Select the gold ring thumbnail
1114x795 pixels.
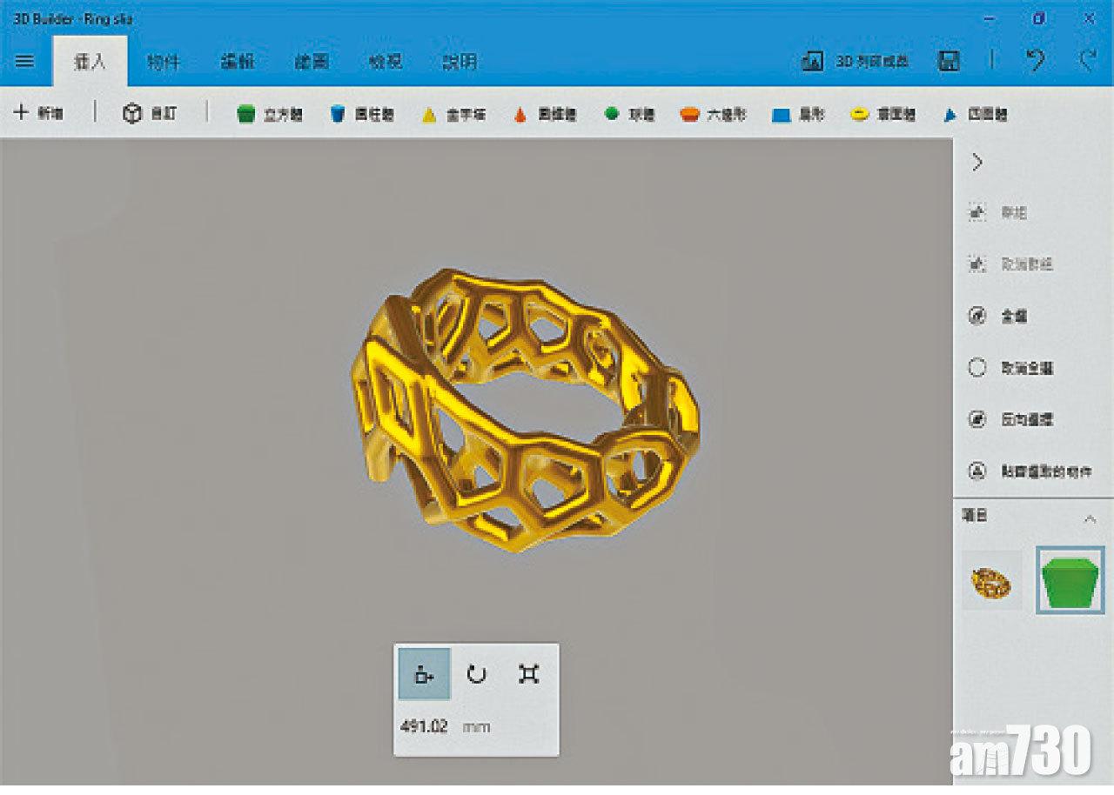point(992,580)
